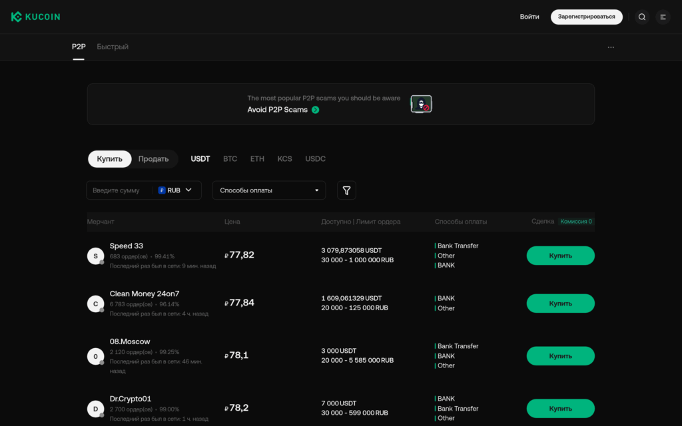
Task: Click the scam warning illustration thumbnail
Action: (421, 104)
